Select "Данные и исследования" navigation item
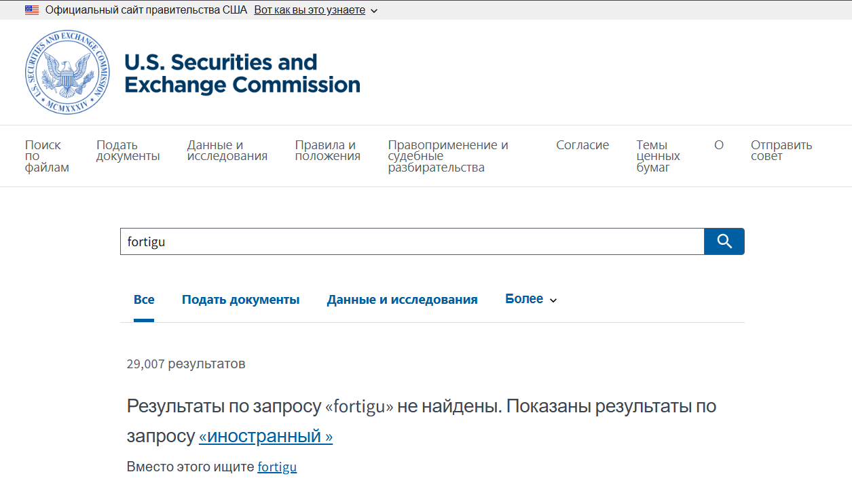This screenshot has width=852, height=491. (227, 151)
